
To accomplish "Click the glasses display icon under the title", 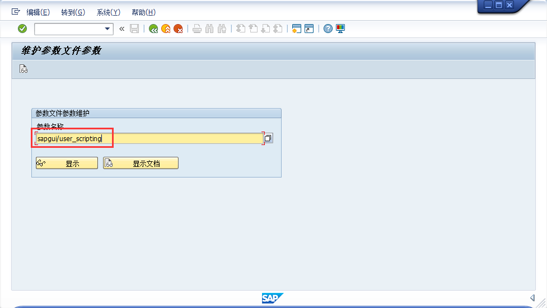I will tap(24, 69).
